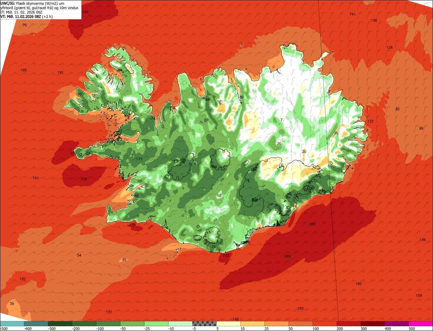Select the -100 to -50 green legend band
The image size is (433, 331).
[108, 324]
